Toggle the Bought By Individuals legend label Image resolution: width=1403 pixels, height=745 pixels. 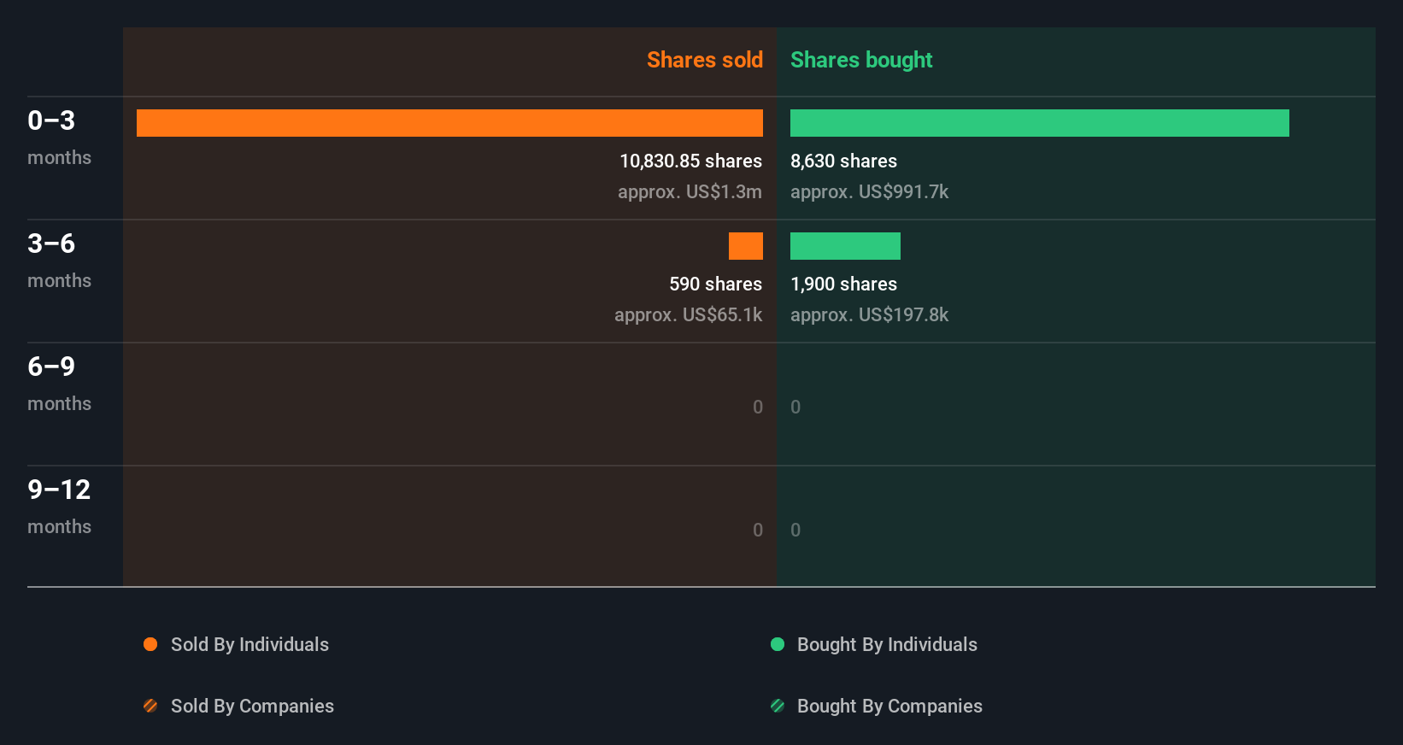click(x=887, y=645)
